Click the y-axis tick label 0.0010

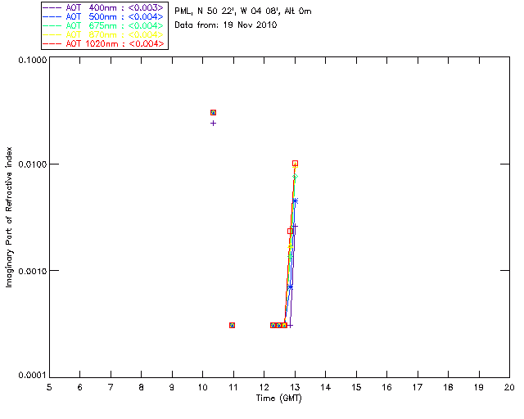click(x=33, y=271)
